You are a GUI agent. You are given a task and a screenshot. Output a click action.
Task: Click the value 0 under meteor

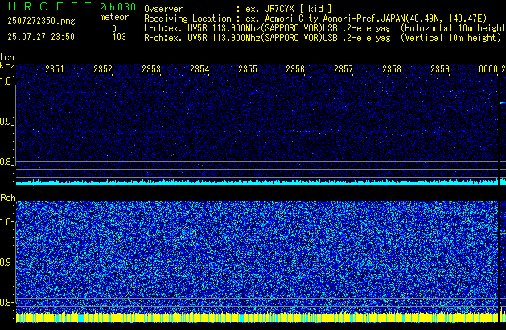(x=114, y=29)
